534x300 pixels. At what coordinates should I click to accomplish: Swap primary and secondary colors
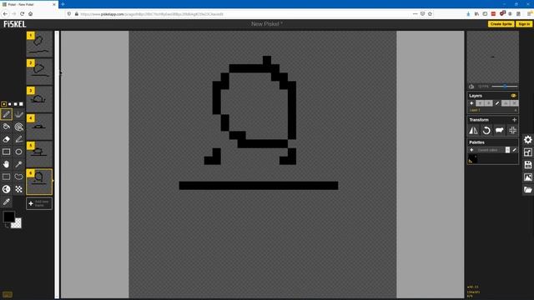click(7, 225)
